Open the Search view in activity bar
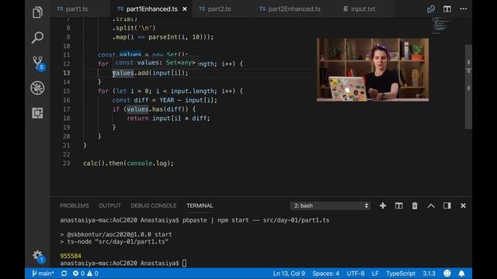The width and height of the screenshot is (497, 279). 37,37
